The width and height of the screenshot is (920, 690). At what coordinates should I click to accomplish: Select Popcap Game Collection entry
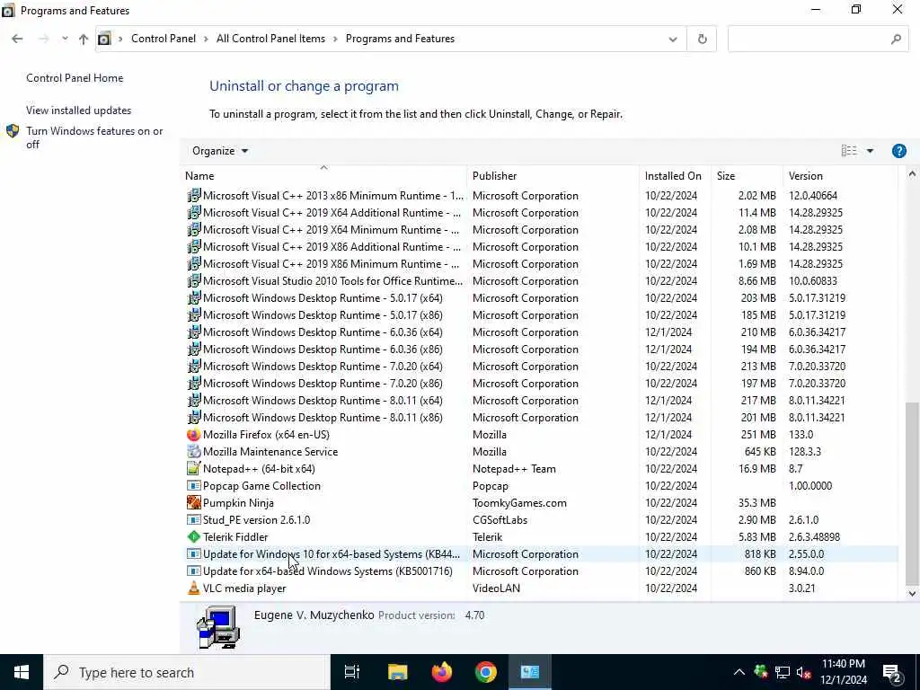539,486
